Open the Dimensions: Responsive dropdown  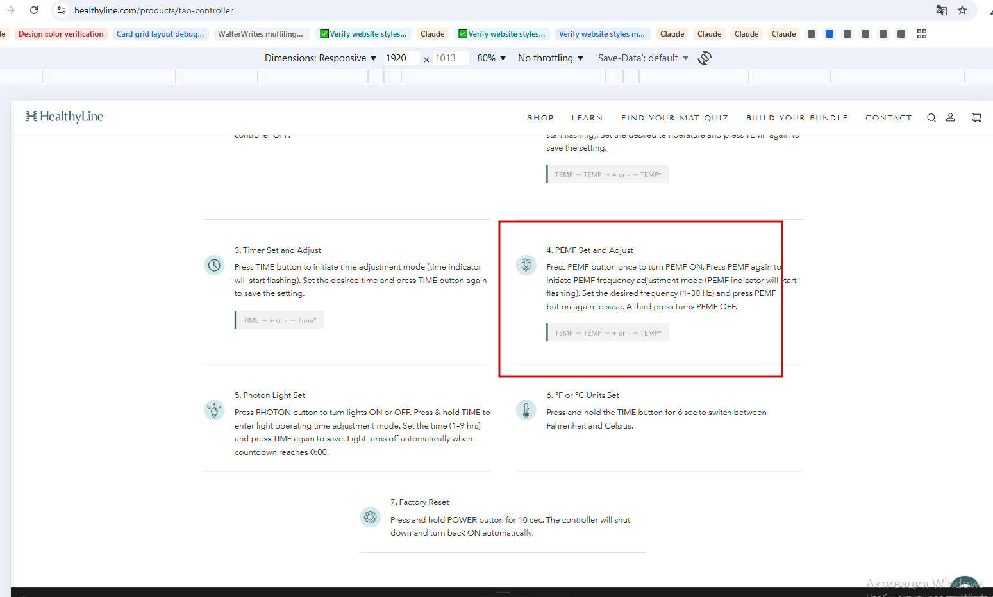click(321, 58)
